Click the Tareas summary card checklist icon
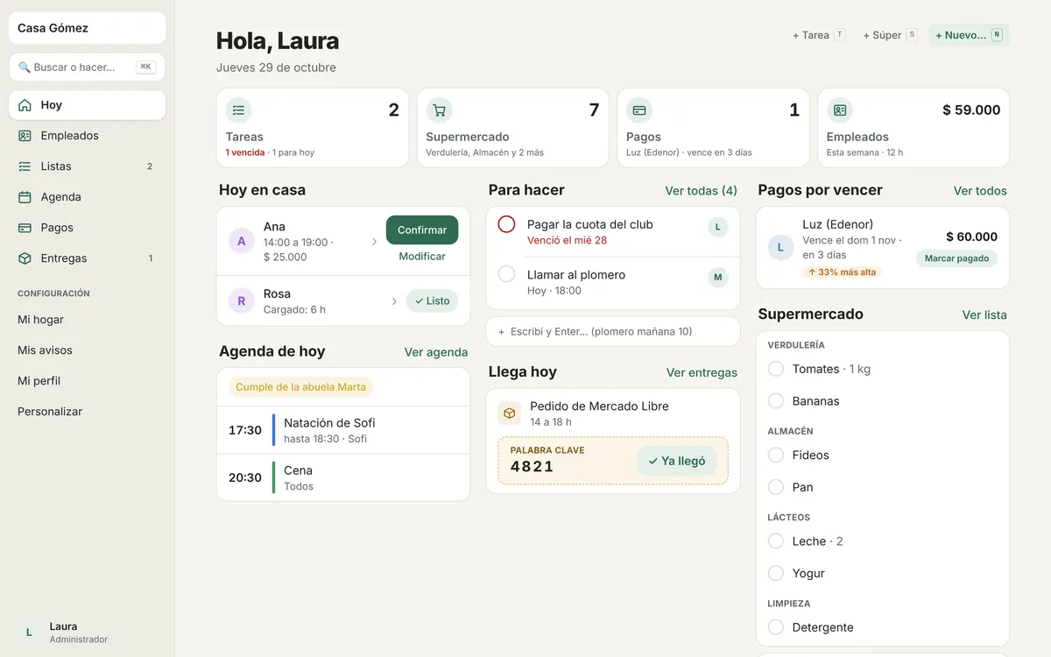The height and width of the screenshot is (657, 1051). [238, 110]
